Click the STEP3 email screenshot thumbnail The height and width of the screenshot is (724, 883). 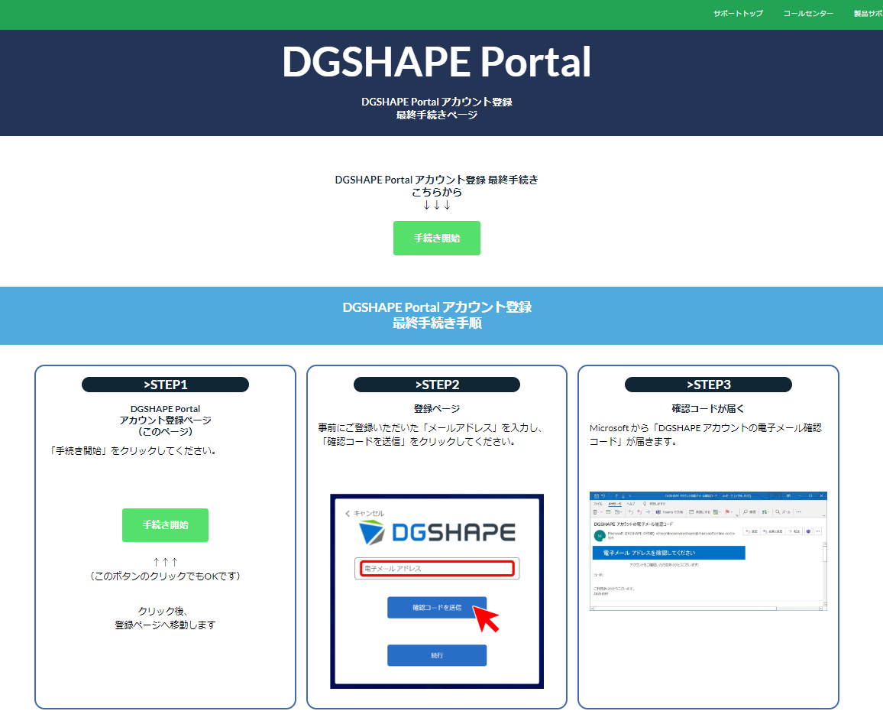coord(708,551)
